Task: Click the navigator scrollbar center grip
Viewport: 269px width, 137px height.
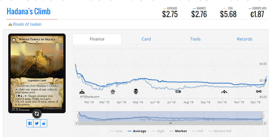Action: (170, 123)
